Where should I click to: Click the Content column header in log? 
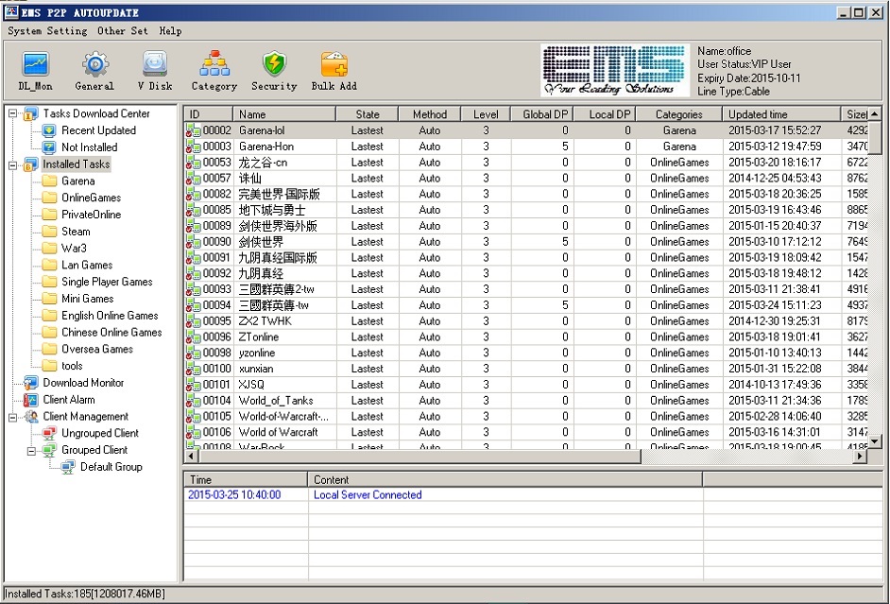[x=505, y=479]
